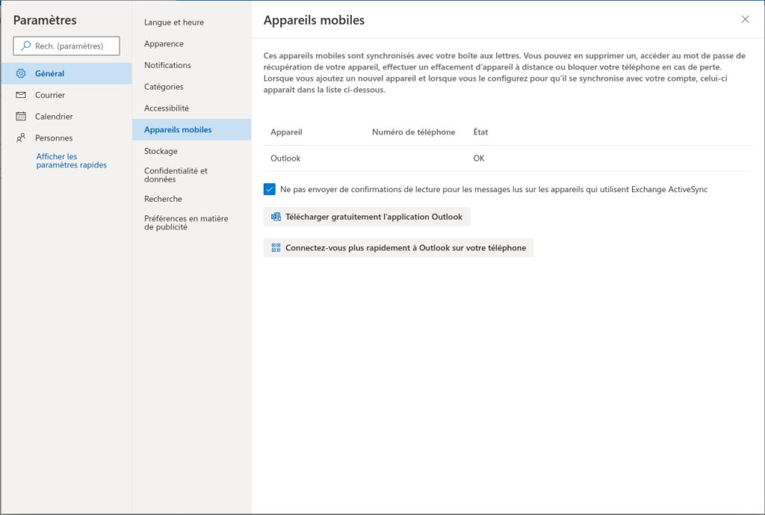Click the Général gear icon
The height and width of the screenshot is (515, 765).
click(21, 74)
